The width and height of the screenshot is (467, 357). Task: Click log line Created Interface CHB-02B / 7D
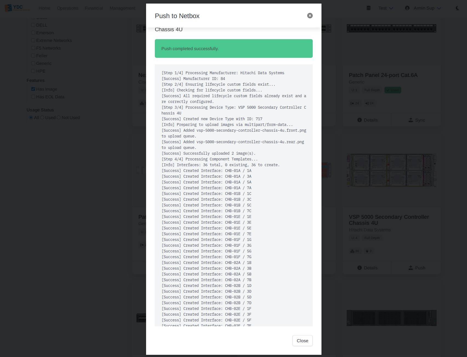[206, 303]
